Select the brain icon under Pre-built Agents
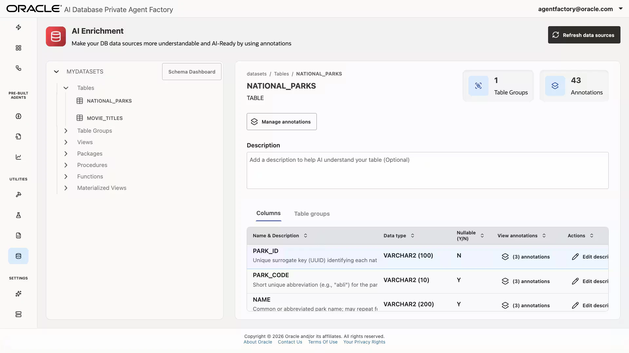 tap(18, 116)
